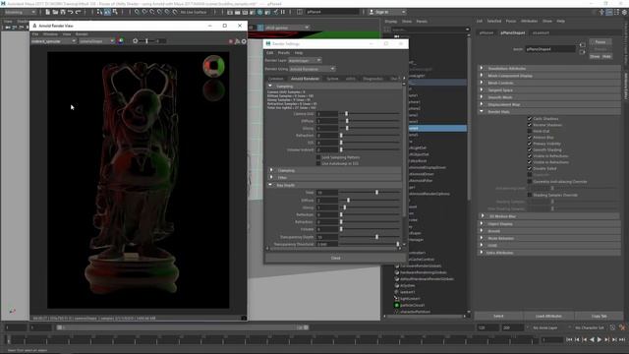Click the Hide button in Attribute Editor
The image size is (629, 354).
pyautogui.click(x=606, y=57)
